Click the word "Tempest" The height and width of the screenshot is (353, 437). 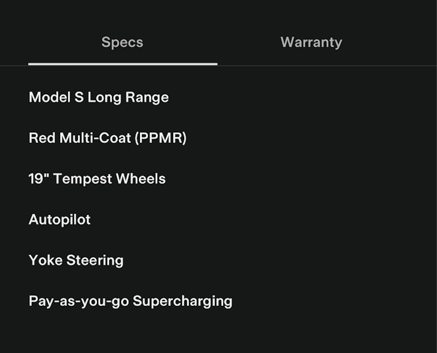click(x=83, y=179)
